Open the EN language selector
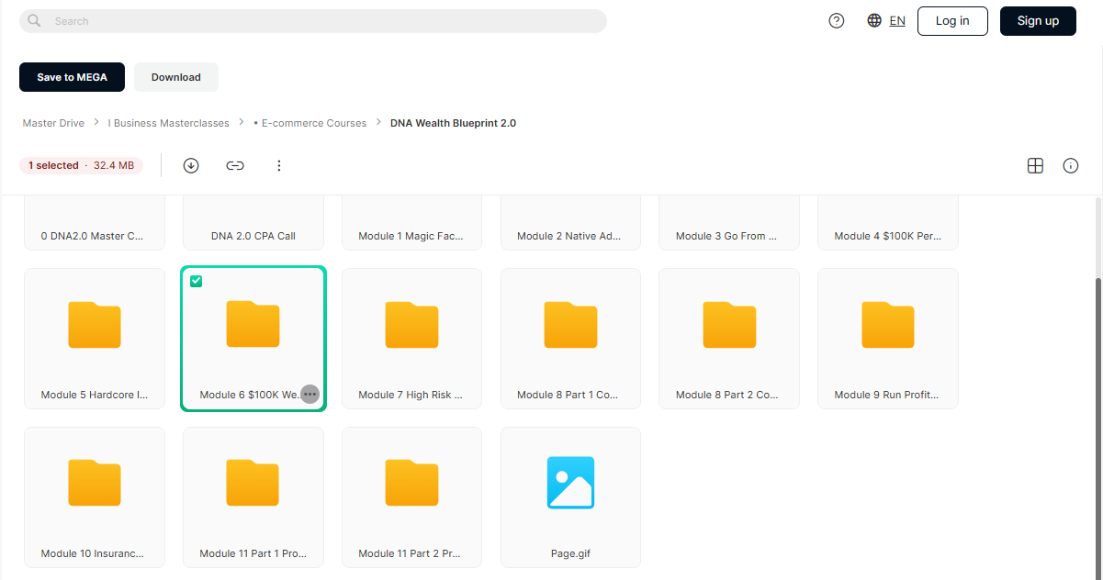The image size is (1103, 580). coord(897,21)
